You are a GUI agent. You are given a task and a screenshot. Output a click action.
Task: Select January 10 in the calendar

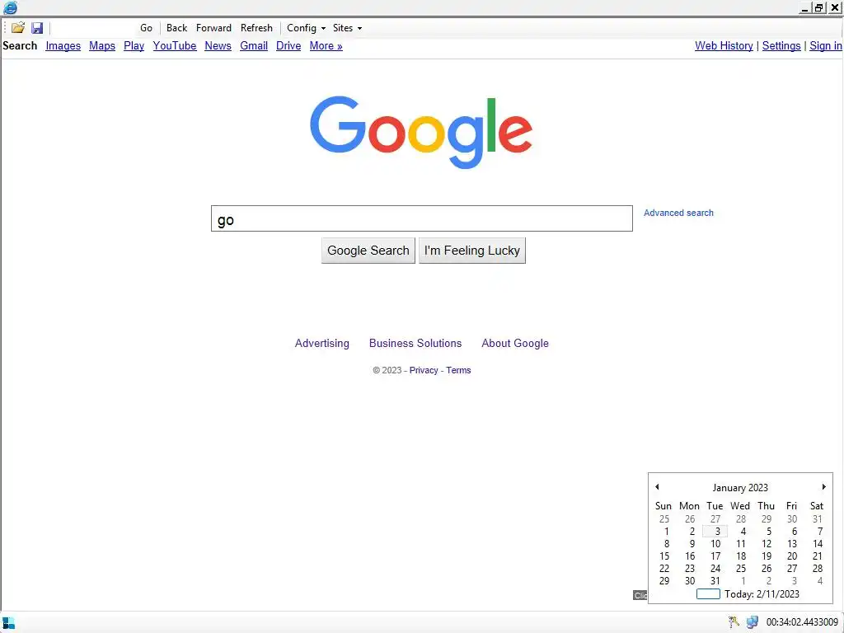(x=715, y=544)
